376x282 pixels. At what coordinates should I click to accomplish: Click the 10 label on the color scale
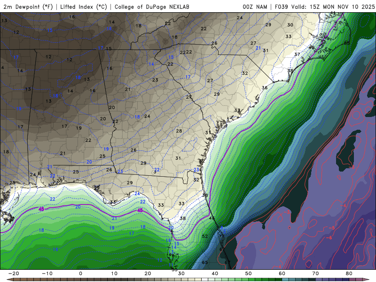point(114,274)
